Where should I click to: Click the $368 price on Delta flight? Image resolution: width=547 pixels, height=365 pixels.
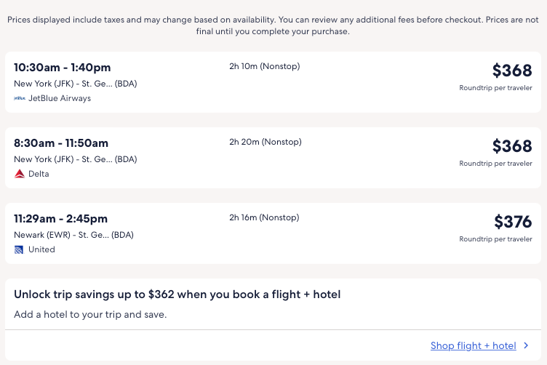pyautogui.click(x=512, y=146)
